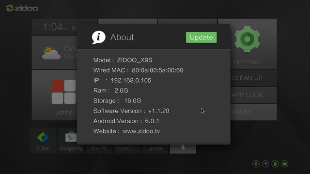Viewport: 310px width, 174px height.
Task: Open the APPS grid tile
Action: [55, 95]
